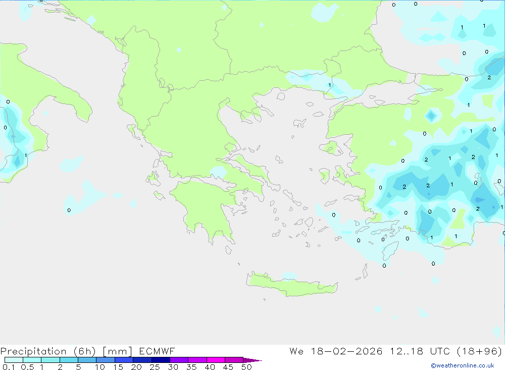The width and height of the screenshot is (505, 370).
Task: Click the 'Precipitation (6h) [mm]' title text
Action: pyautogui.click(x=66, y=351)
